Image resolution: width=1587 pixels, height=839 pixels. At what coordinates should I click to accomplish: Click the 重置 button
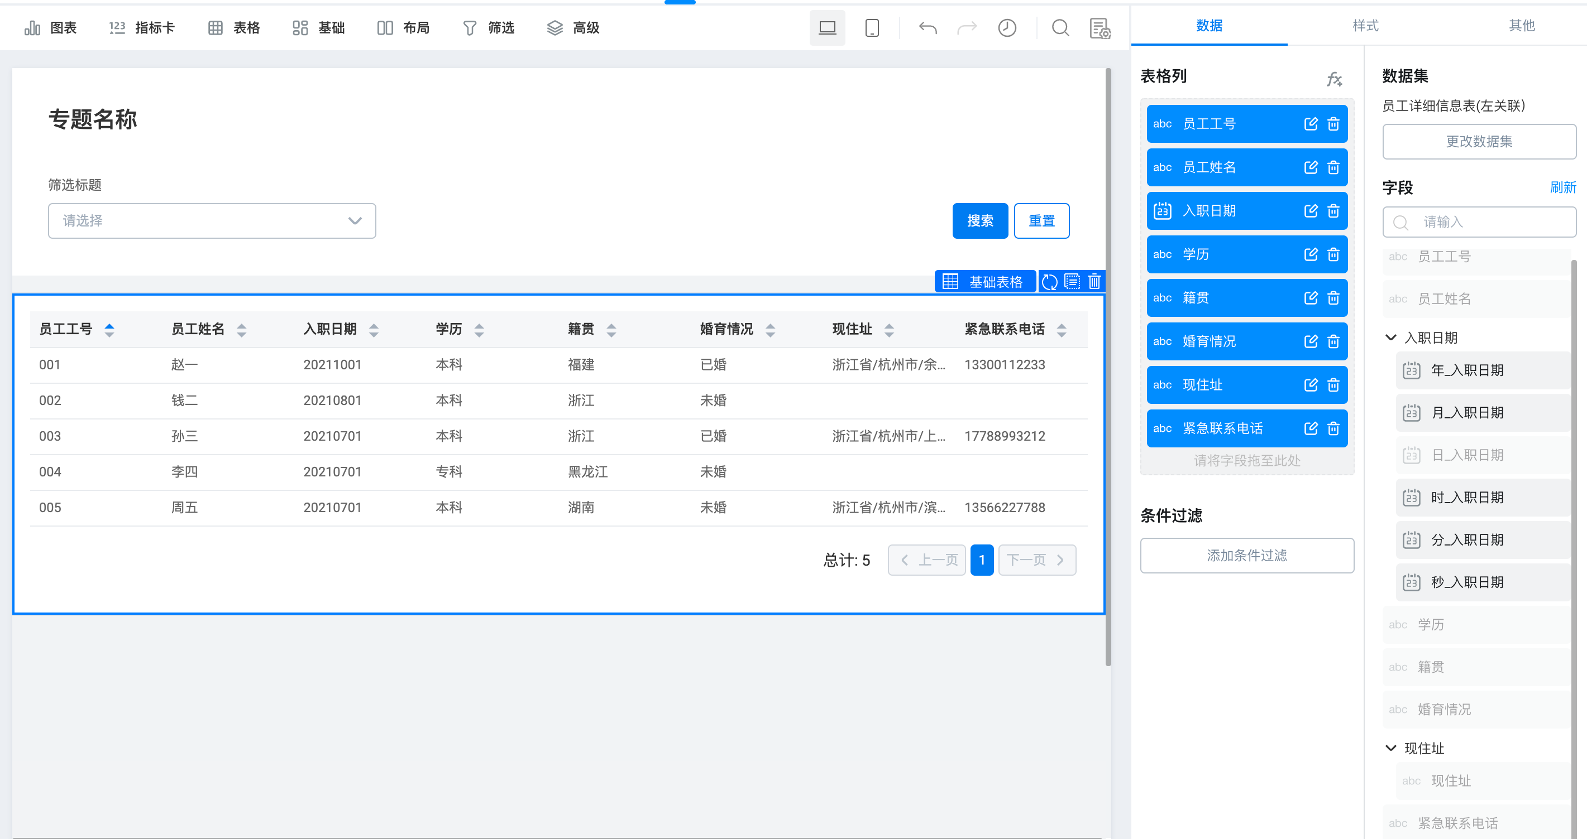(x=1041, y=221)
